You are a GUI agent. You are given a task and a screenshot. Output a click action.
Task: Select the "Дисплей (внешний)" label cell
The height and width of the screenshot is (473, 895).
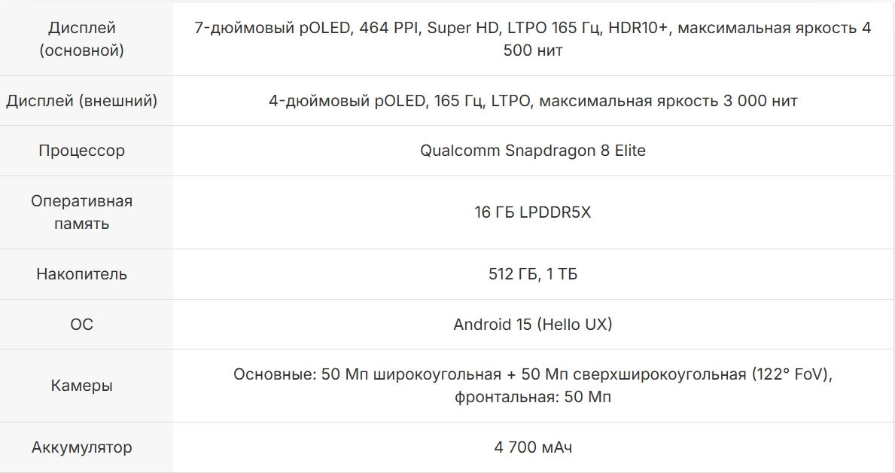click(81, 101)
